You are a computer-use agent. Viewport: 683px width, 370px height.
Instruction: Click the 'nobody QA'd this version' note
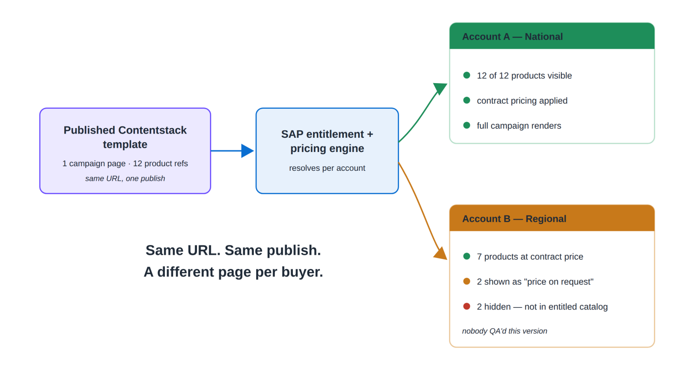point(504,331)
